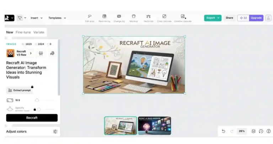
Task: Switch to the Fine-tune tab
Action: point(23,32)
